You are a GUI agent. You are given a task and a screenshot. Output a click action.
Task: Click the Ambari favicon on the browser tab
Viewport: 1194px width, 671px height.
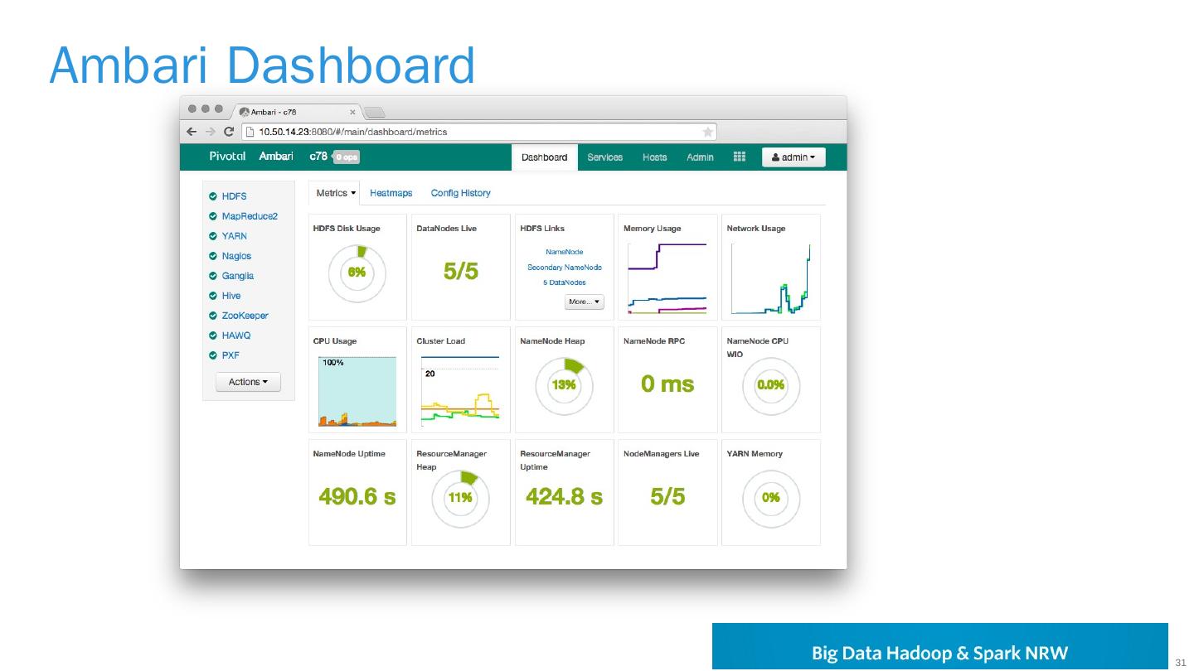click(245, 112)
